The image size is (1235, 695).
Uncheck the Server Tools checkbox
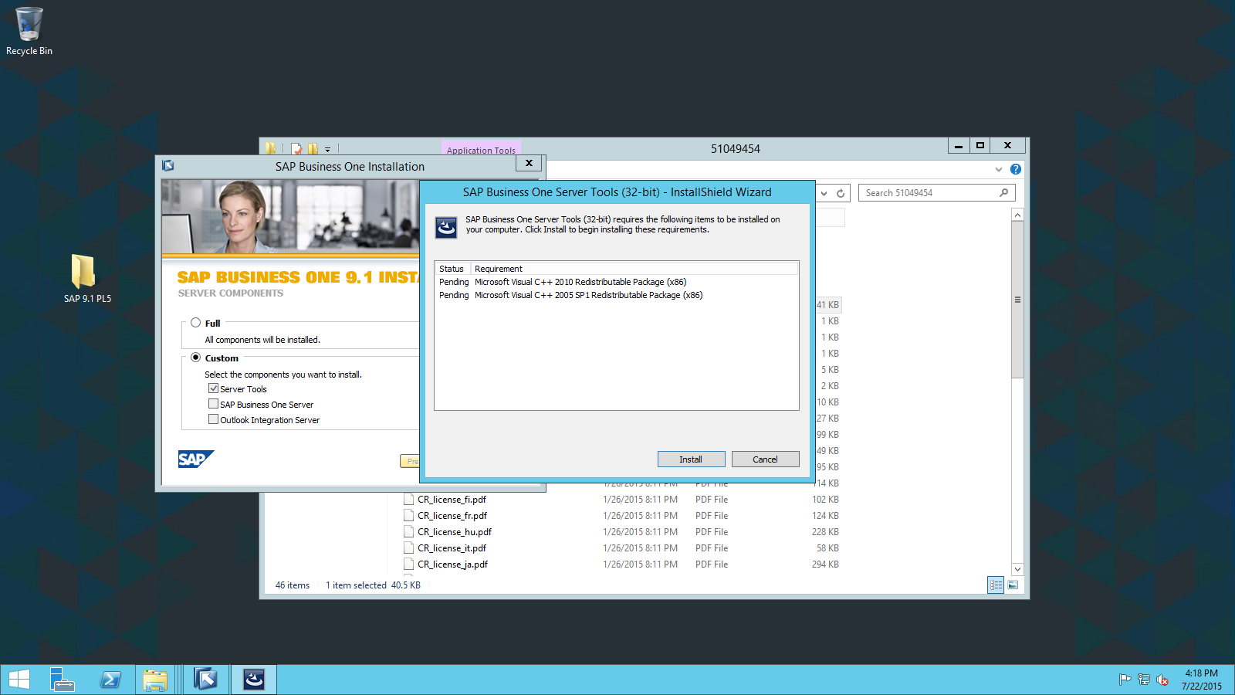point(213,388)
